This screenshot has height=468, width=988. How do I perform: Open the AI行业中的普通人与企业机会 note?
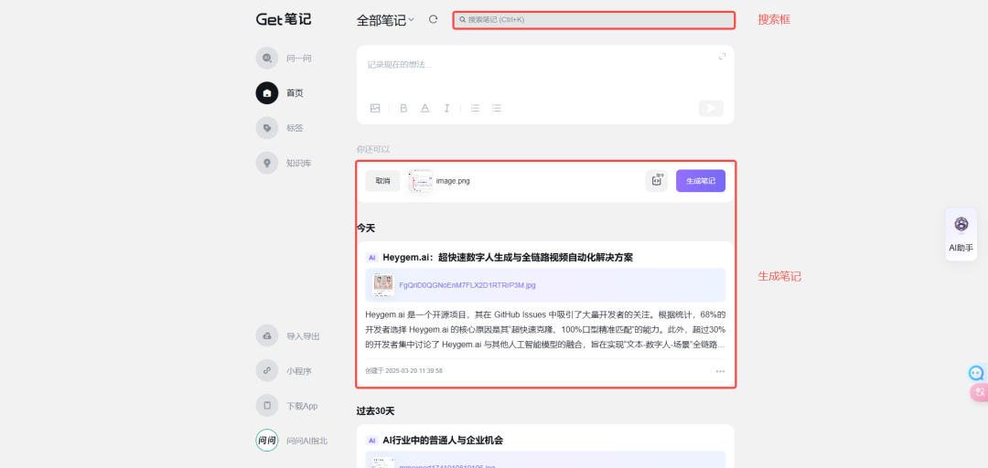[x=443, y=441]
